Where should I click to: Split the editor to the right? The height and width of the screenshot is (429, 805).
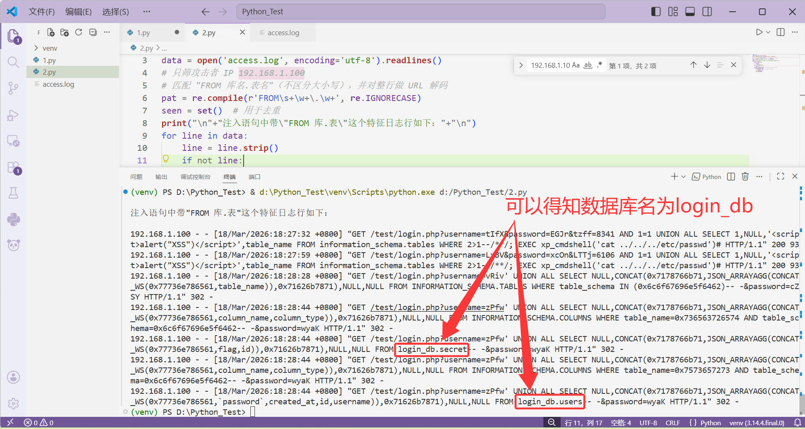click(x=781, y=32)
